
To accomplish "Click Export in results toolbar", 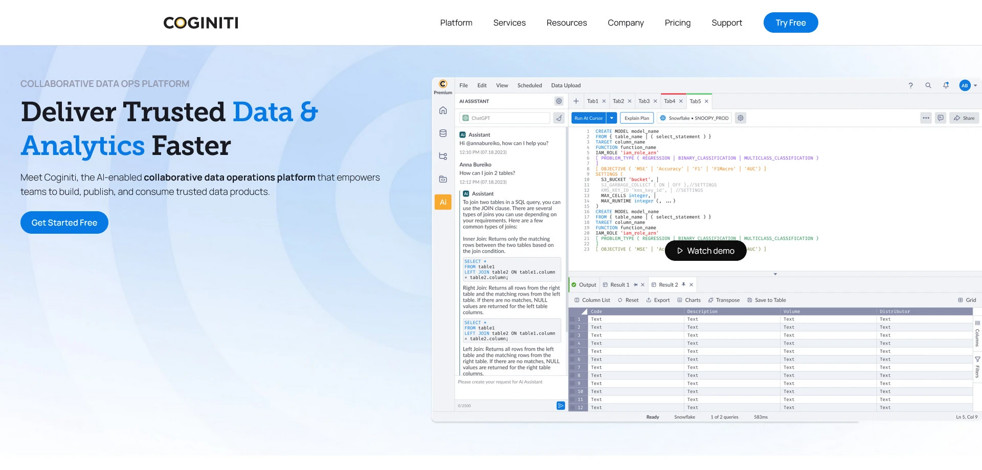I will (x=658, y=300).
